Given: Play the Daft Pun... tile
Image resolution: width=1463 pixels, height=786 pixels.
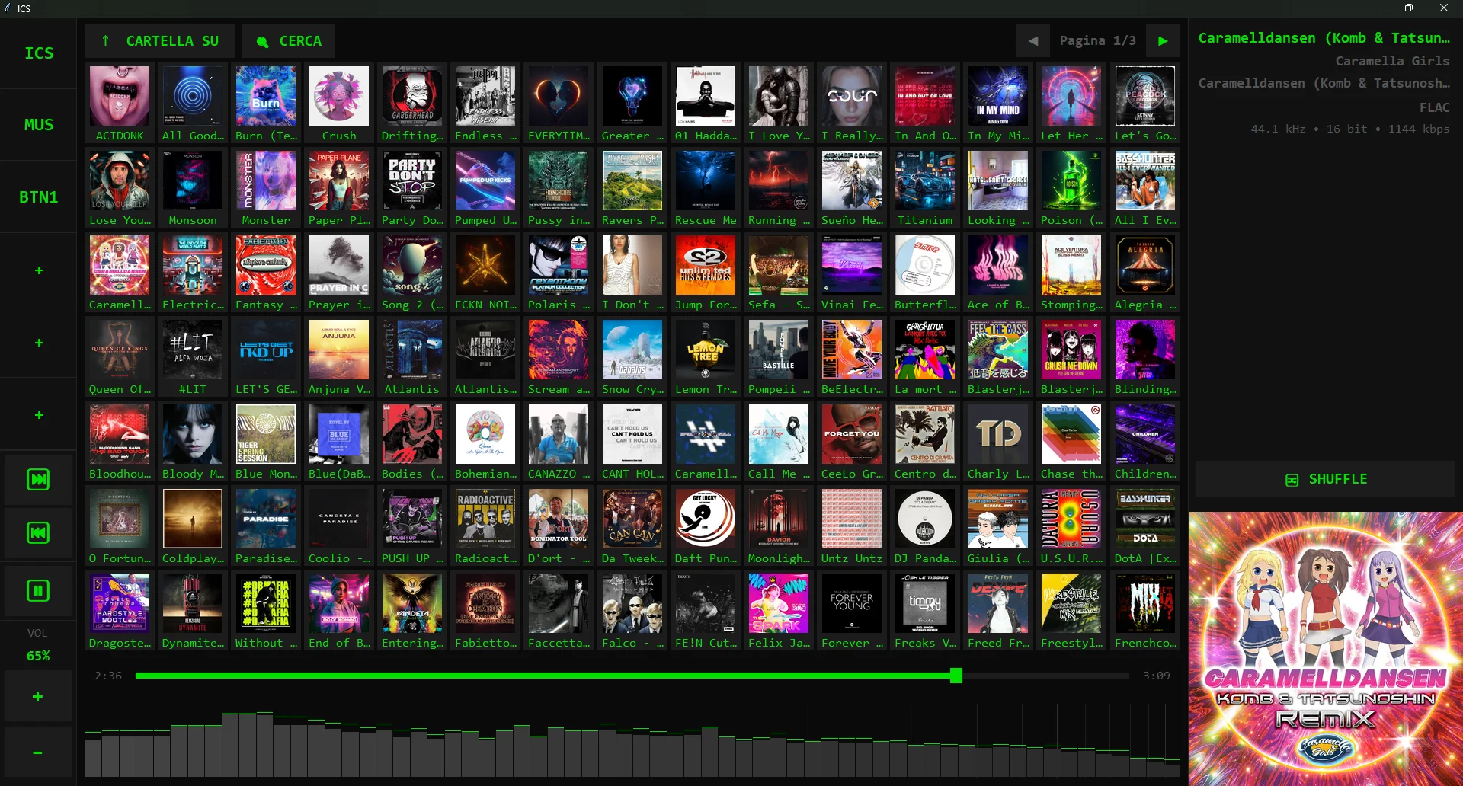Looking at the screenshot, I should 706,526.
